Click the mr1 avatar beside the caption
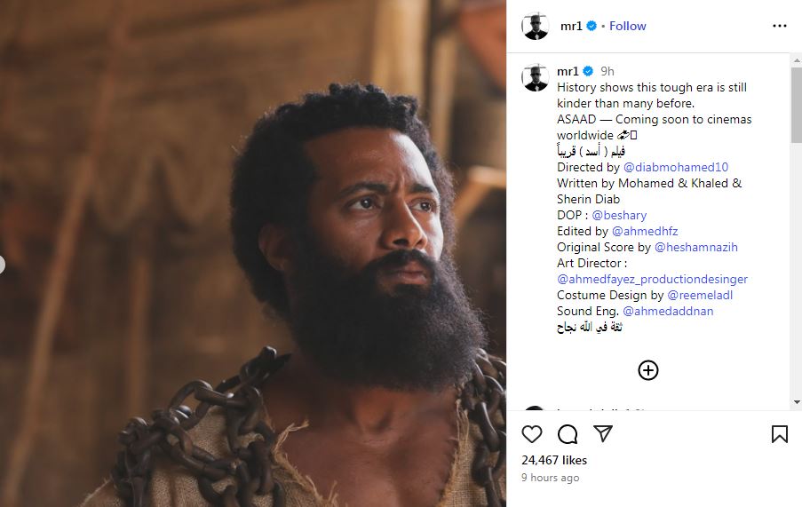Image resolution: width=802 pixels, height=507 pixels. coord(535,77)
